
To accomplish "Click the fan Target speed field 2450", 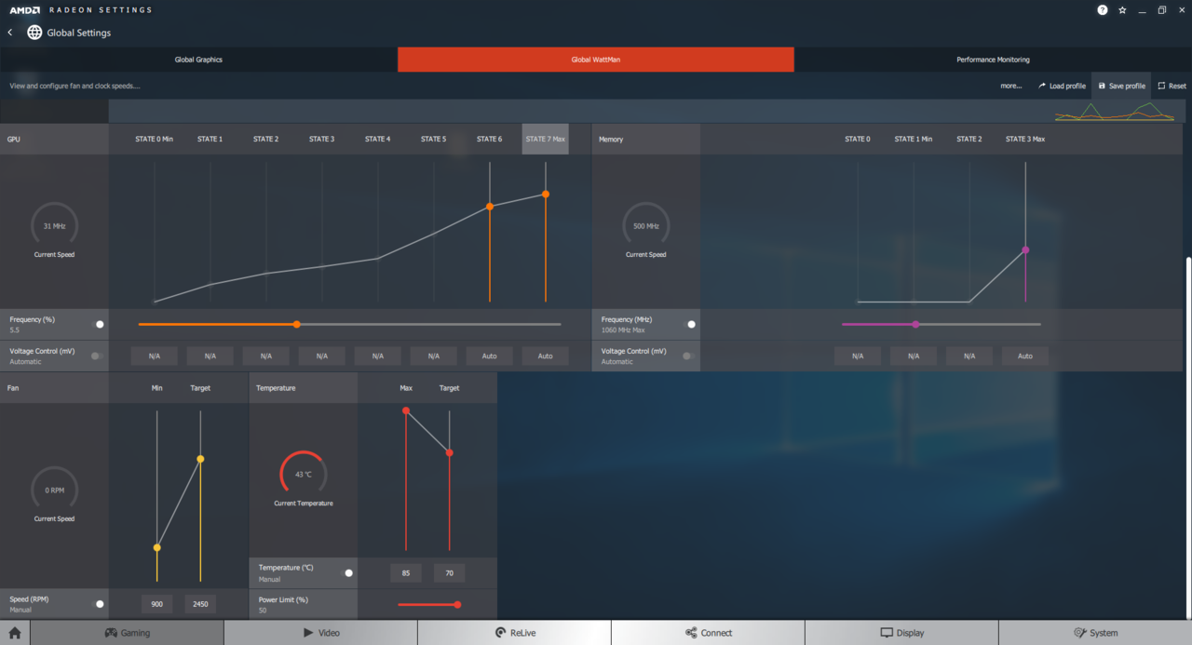I will click(x=200, y=604).
